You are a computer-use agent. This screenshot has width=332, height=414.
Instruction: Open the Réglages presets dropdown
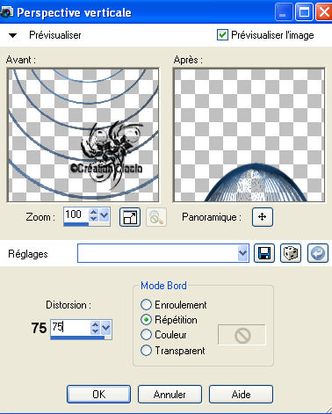242,253
